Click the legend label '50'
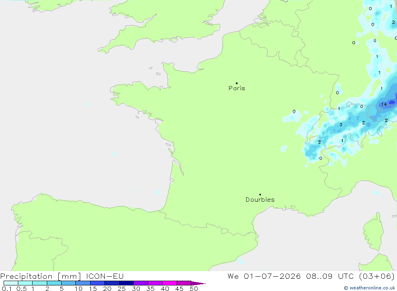The height and width of the screenshot is (291, 397). click(194, 289)
